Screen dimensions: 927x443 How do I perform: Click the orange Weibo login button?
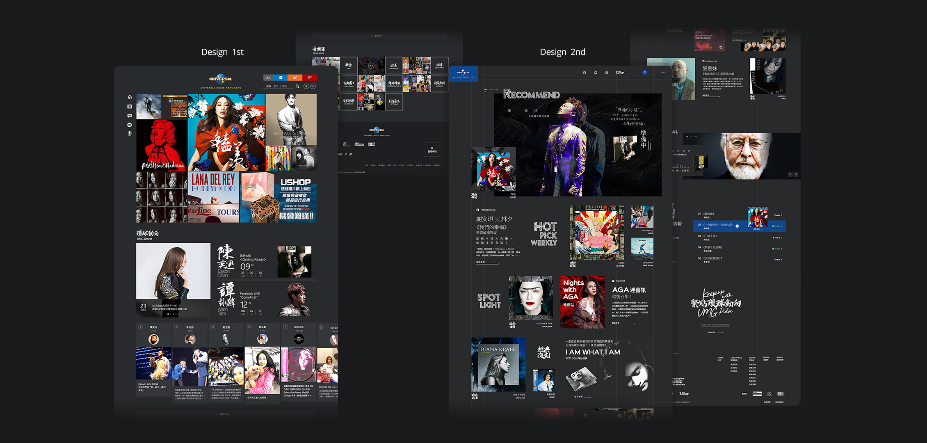[x=295, y=78]
